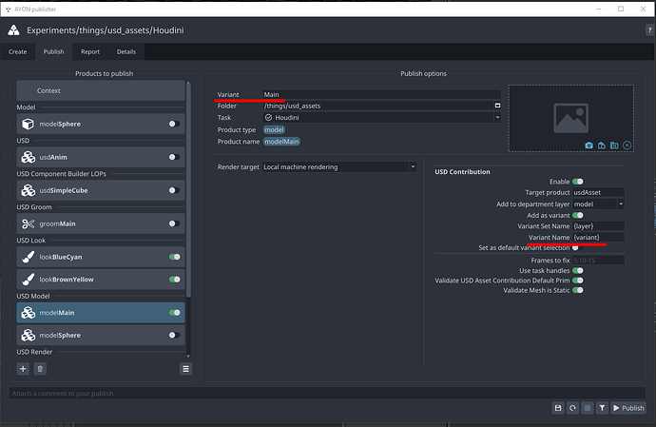
Task: Click the Variant Set Name field
Action: (x=598, y=226)
